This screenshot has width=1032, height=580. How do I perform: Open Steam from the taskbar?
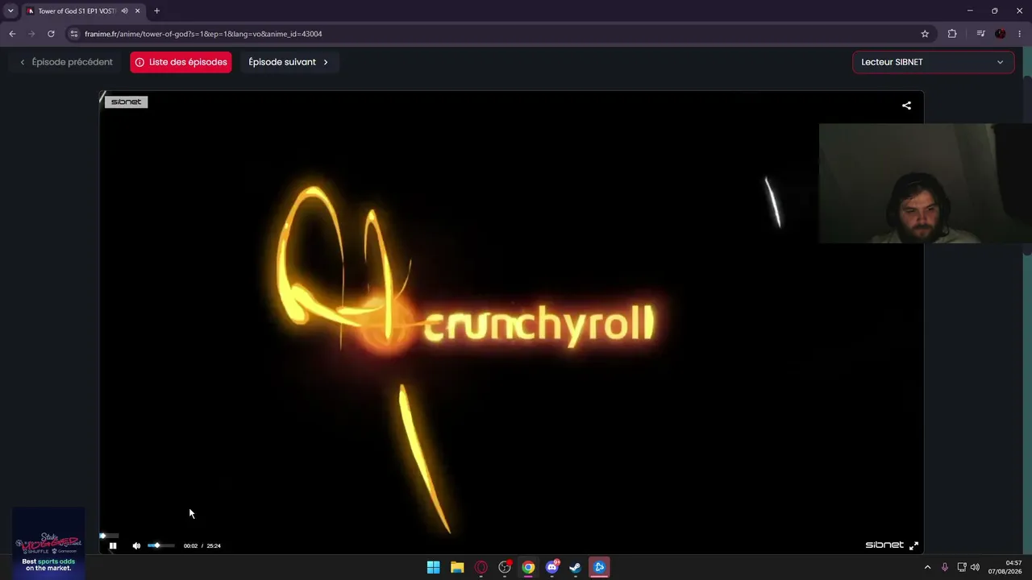pos(575,567)
